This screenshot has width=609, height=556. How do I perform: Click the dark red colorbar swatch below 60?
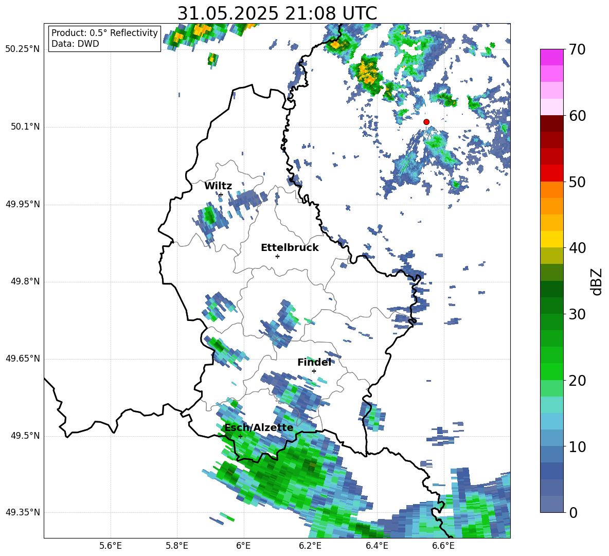point(551,123)
